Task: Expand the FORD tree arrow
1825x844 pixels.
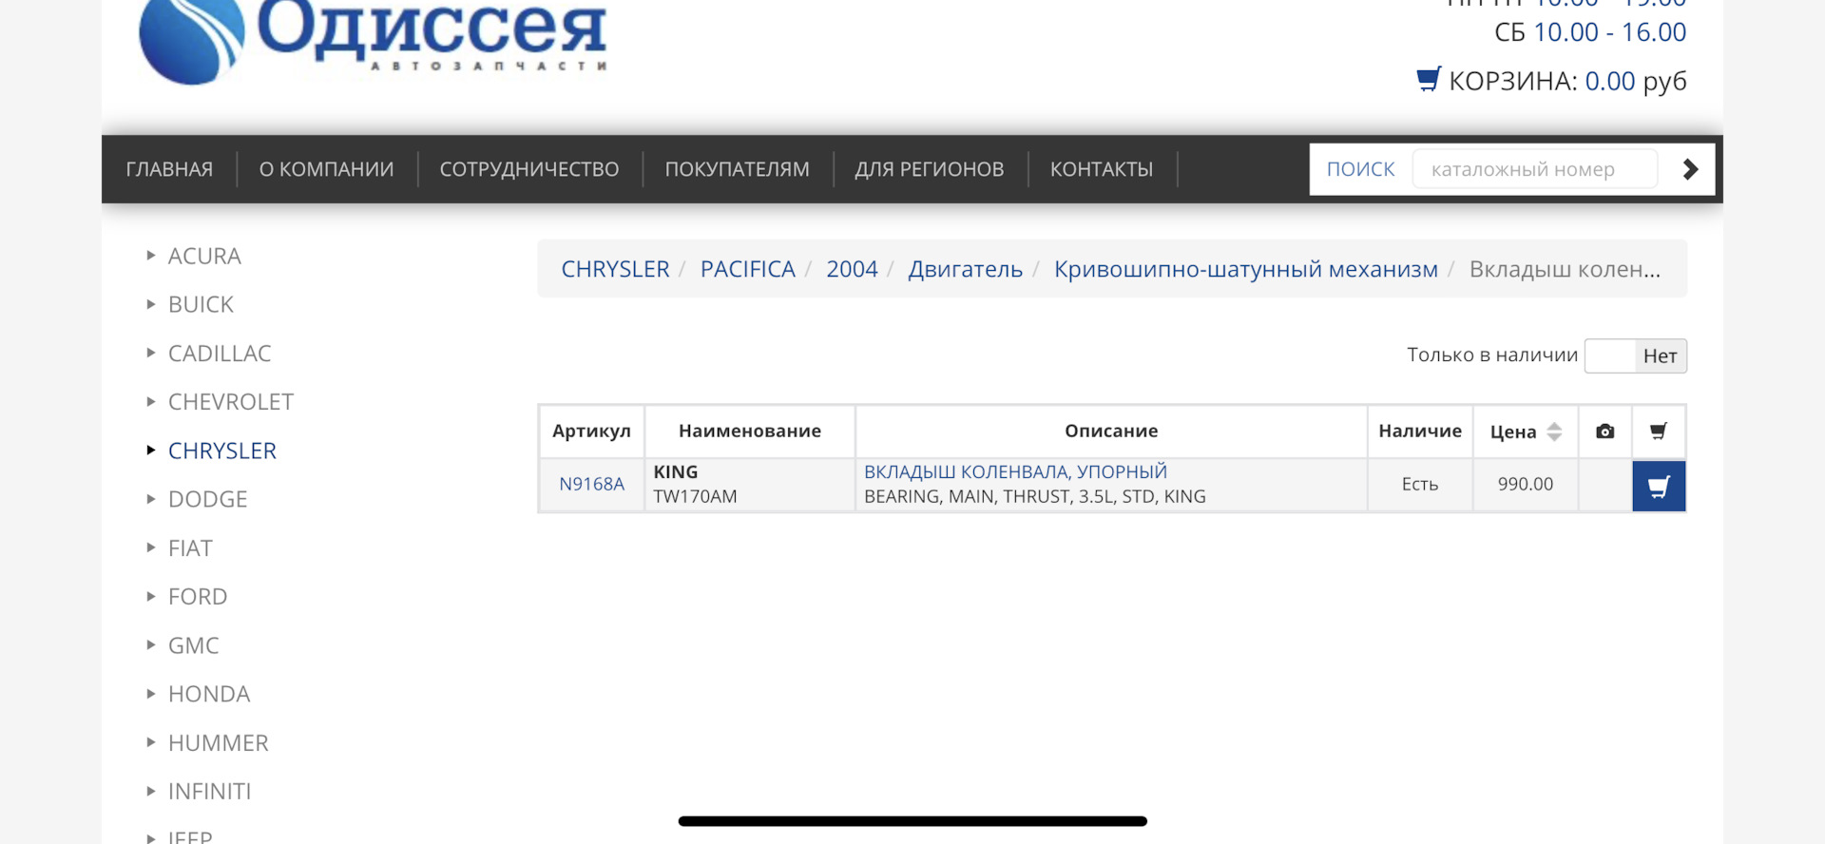Action: tap(150, 596)
